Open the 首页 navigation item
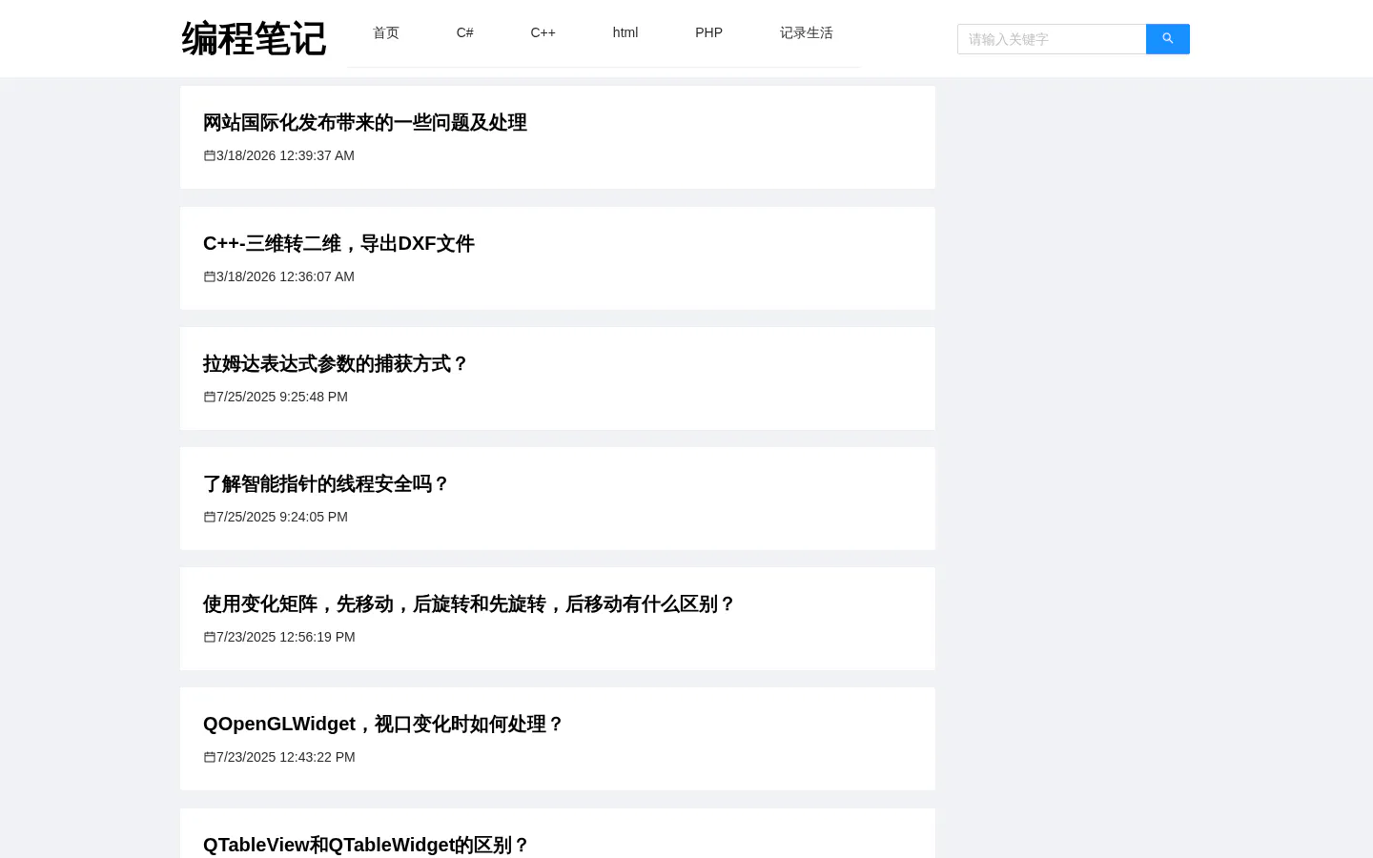The image size is (1373, 858). coord(386,32)
